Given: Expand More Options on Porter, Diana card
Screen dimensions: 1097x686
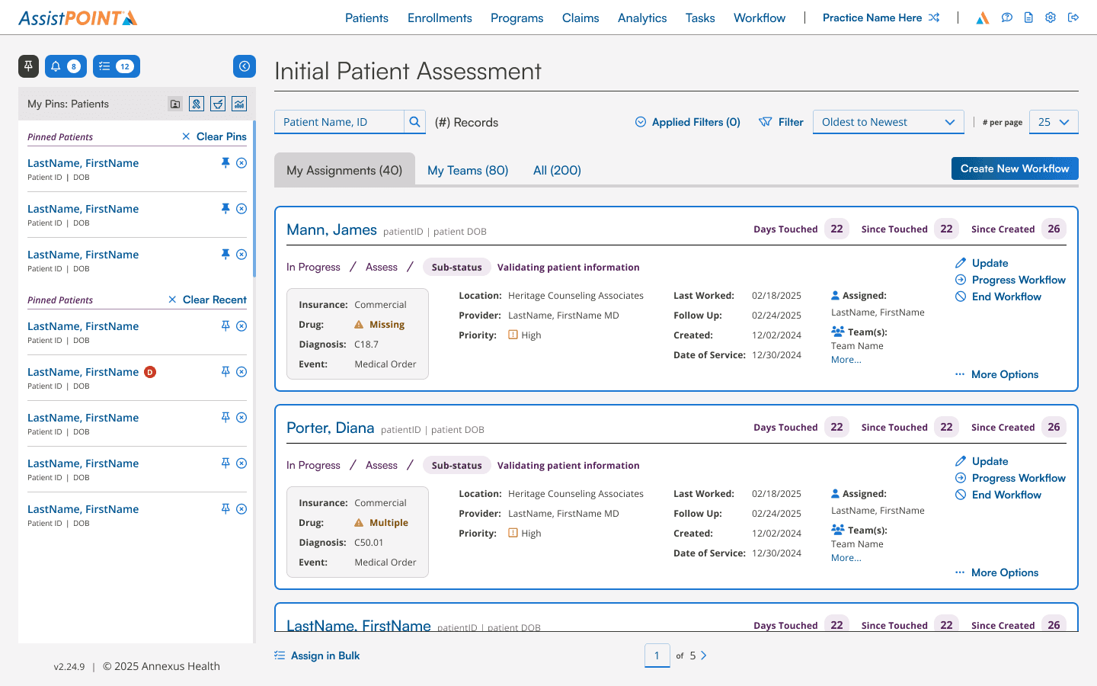Looking at the screenshot, I should pyautogui.click(x=996, y=572).
